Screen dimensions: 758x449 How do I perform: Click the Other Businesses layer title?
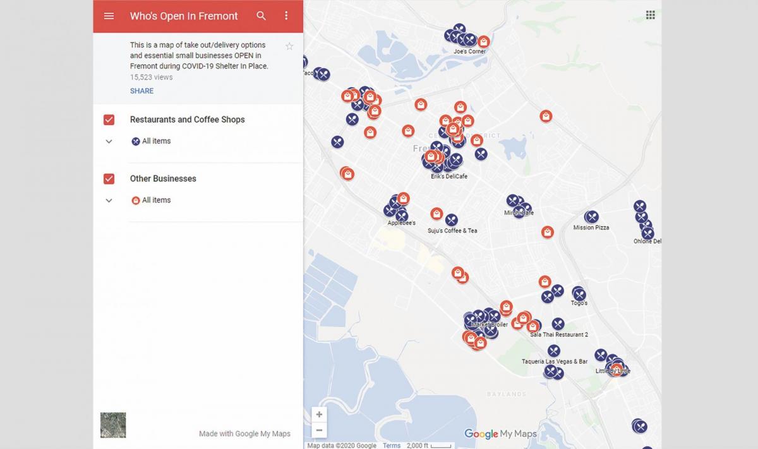click(x=163, y=179)
